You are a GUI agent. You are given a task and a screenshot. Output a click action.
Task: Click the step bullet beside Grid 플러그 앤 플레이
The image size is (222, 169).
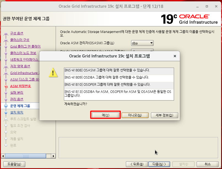[6, 47]
